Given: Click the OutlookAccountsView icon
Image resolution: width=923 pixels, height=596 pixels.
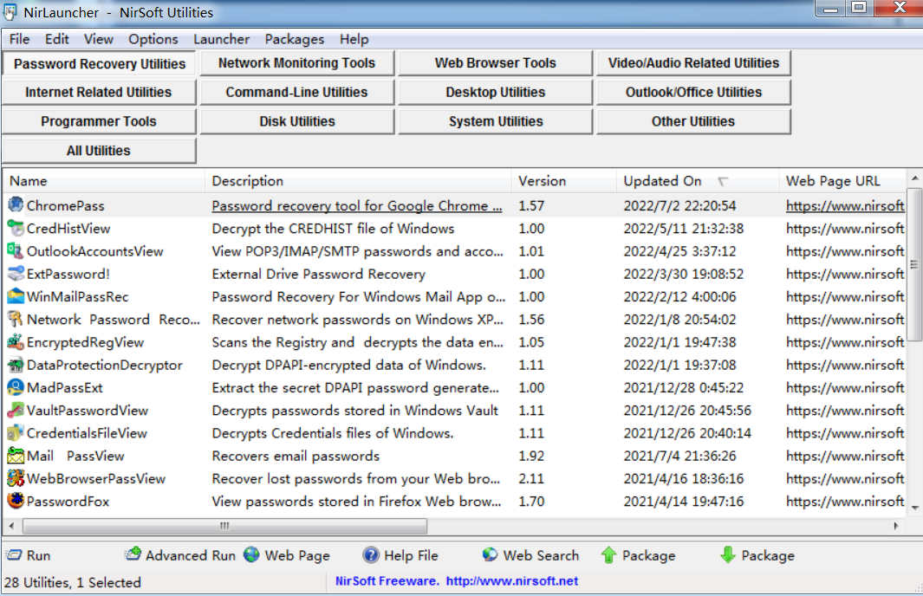Looking at the screenshot, I should 16,250.
